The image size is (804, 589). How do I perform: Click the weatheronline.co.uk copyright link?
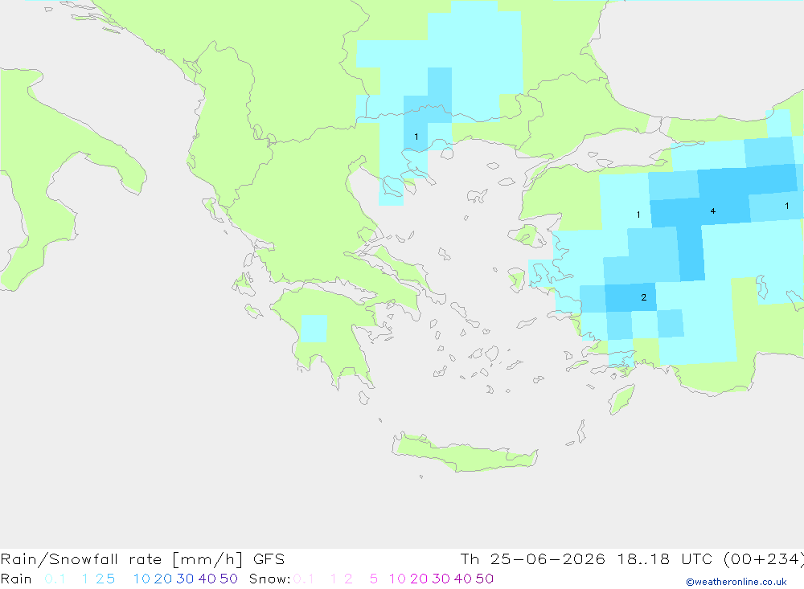point(736,582)
